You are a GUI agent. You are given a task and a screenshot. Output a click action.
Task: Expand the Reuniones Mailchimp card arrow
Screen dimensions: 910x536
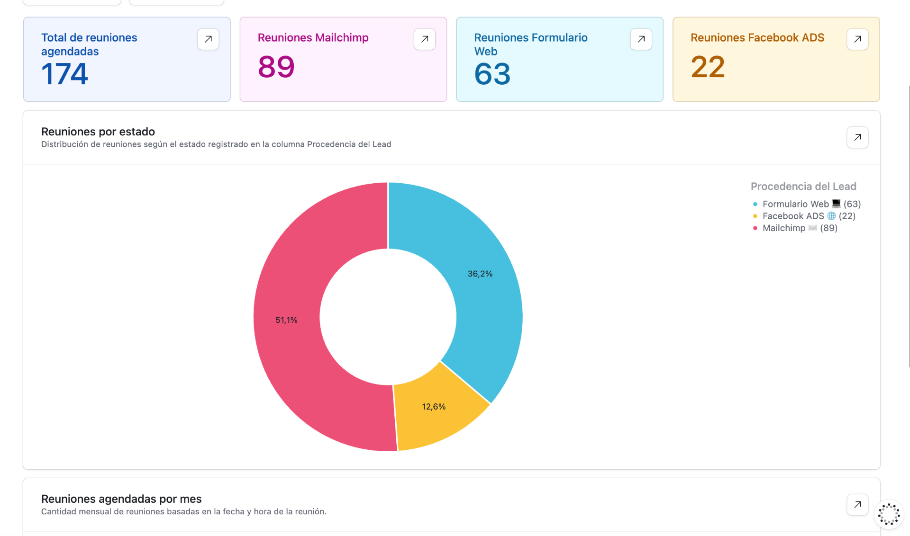425,39
